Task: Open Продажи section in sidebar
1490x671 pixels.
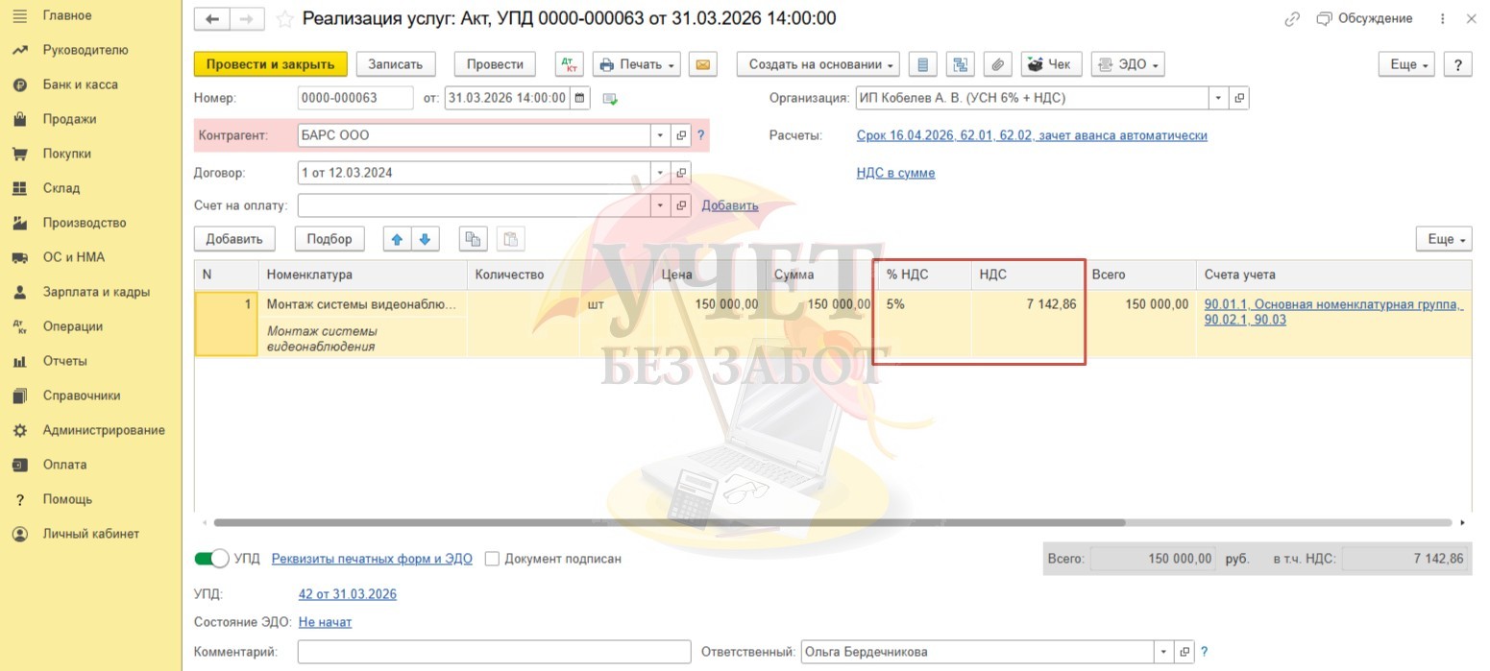Action: (69, 119)
